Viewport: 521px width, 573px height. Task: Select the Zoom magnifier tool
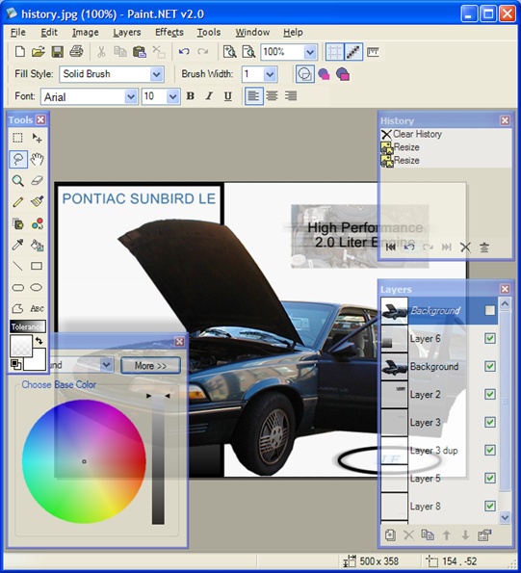tap(18, 180)
